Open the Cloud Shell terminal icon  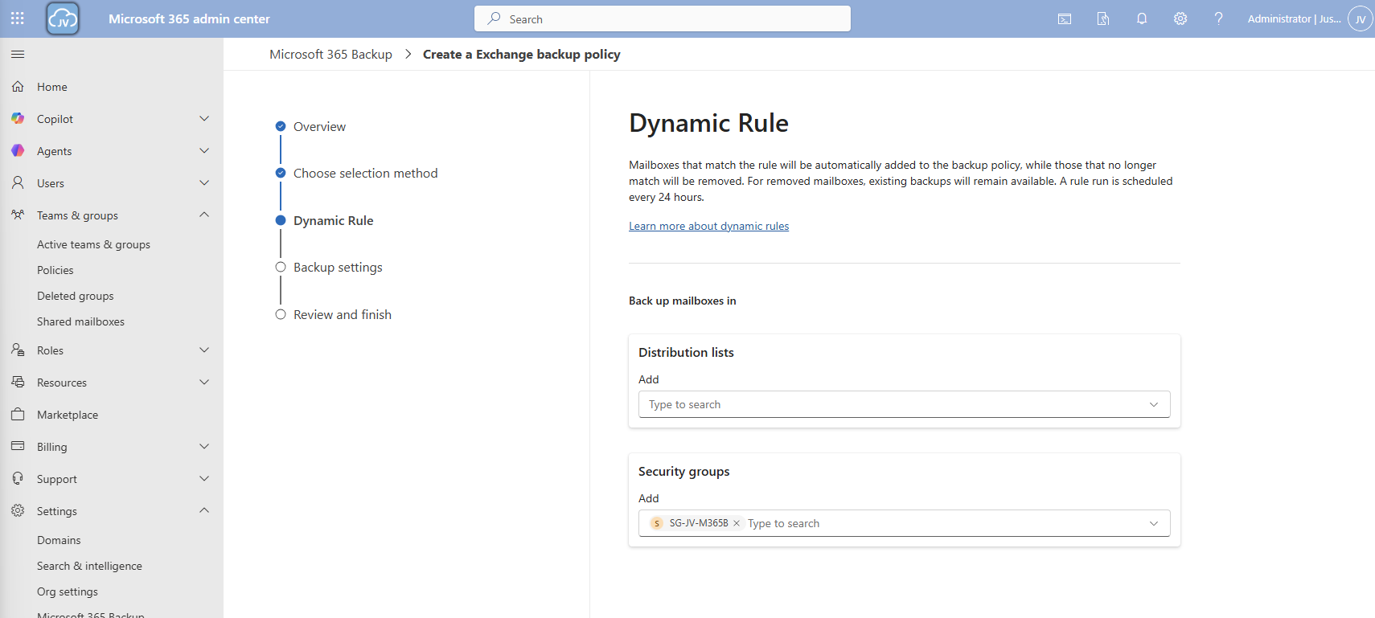point(1065,18)
